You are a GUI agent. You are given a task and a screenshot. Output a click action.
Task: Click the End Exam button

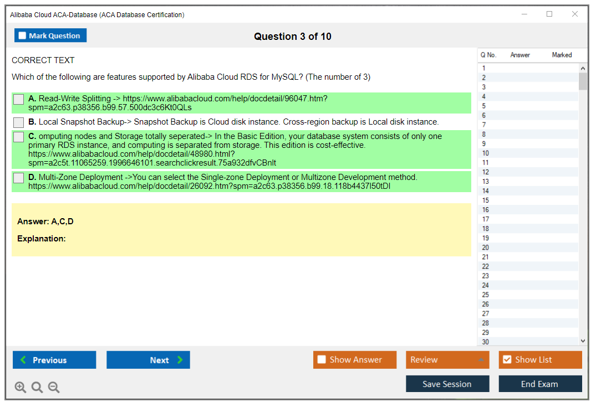(540, 384)
